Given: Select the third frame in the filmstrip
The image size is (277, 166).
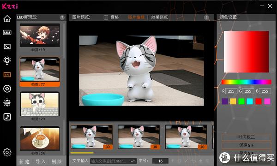Looking at the screenshot, I should tap(186, 137).
